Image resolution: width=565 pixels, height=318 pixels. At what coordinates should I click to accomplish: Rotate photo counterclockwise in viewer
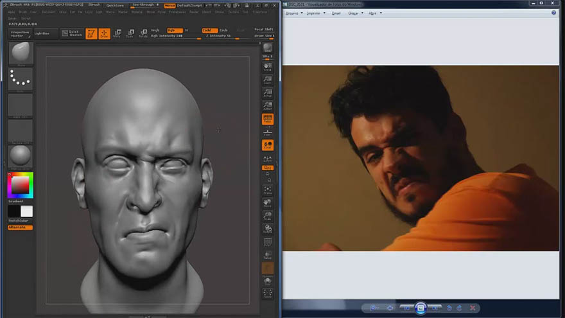(449, 308)
